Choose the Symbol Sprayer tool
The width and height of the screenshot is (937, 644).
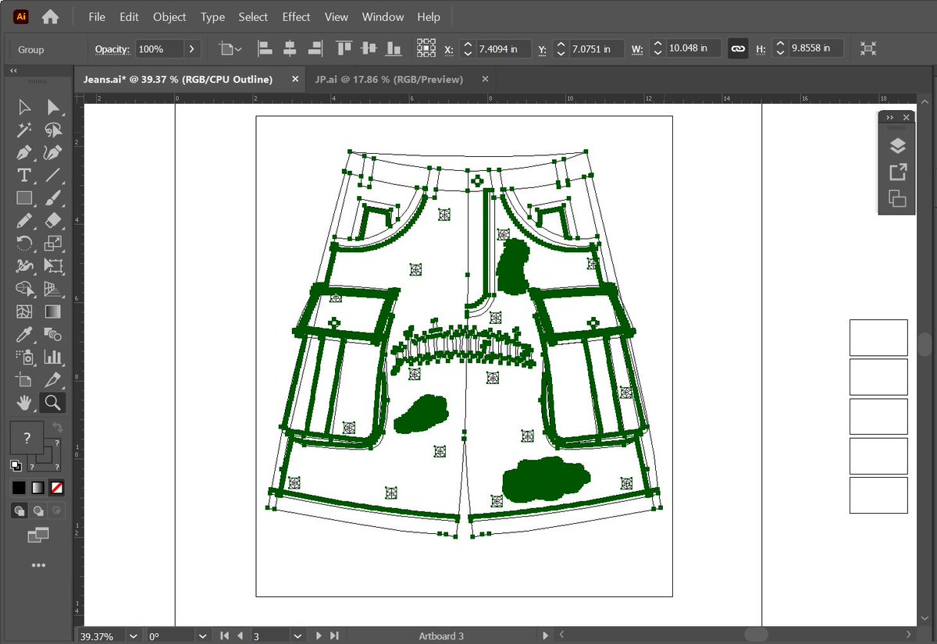click(x=24, y=358)
